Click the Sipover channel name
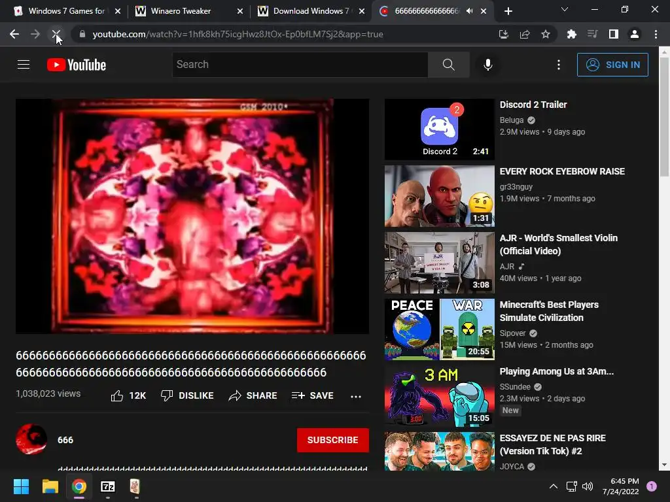The width and height of the screenshot is (670, 502). pyautogui.click(x=513, y=333)
